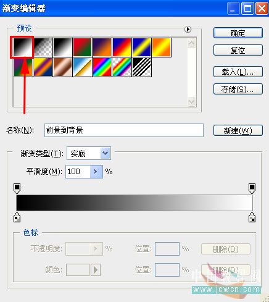
Task: Click the 不透明度 opacity field
Action: (x=78, y=249)
